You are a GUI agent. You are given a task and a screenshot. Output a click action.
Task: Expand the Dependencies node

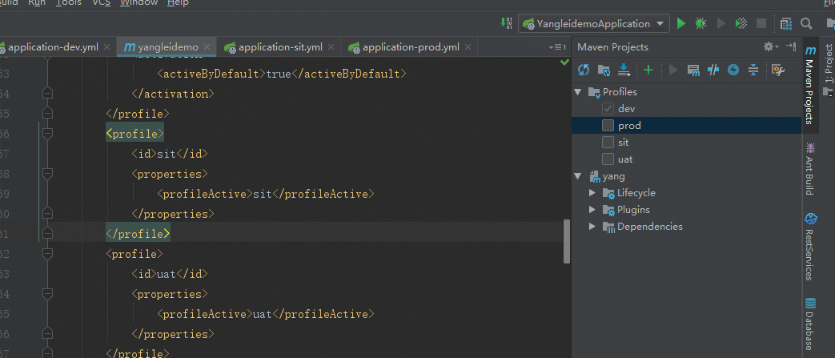[592, 227]
